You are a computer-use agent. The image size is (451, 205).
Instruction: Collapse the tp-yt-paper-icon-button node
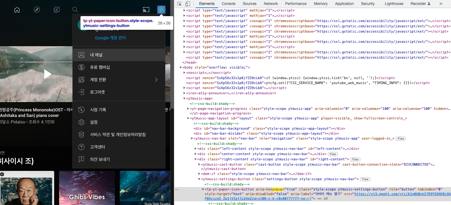[x=203, y=189]
